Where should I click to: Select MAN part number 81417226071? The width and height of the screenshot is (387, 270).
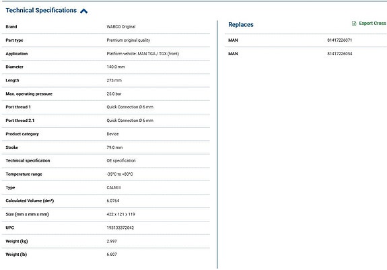tap(340, 40)
